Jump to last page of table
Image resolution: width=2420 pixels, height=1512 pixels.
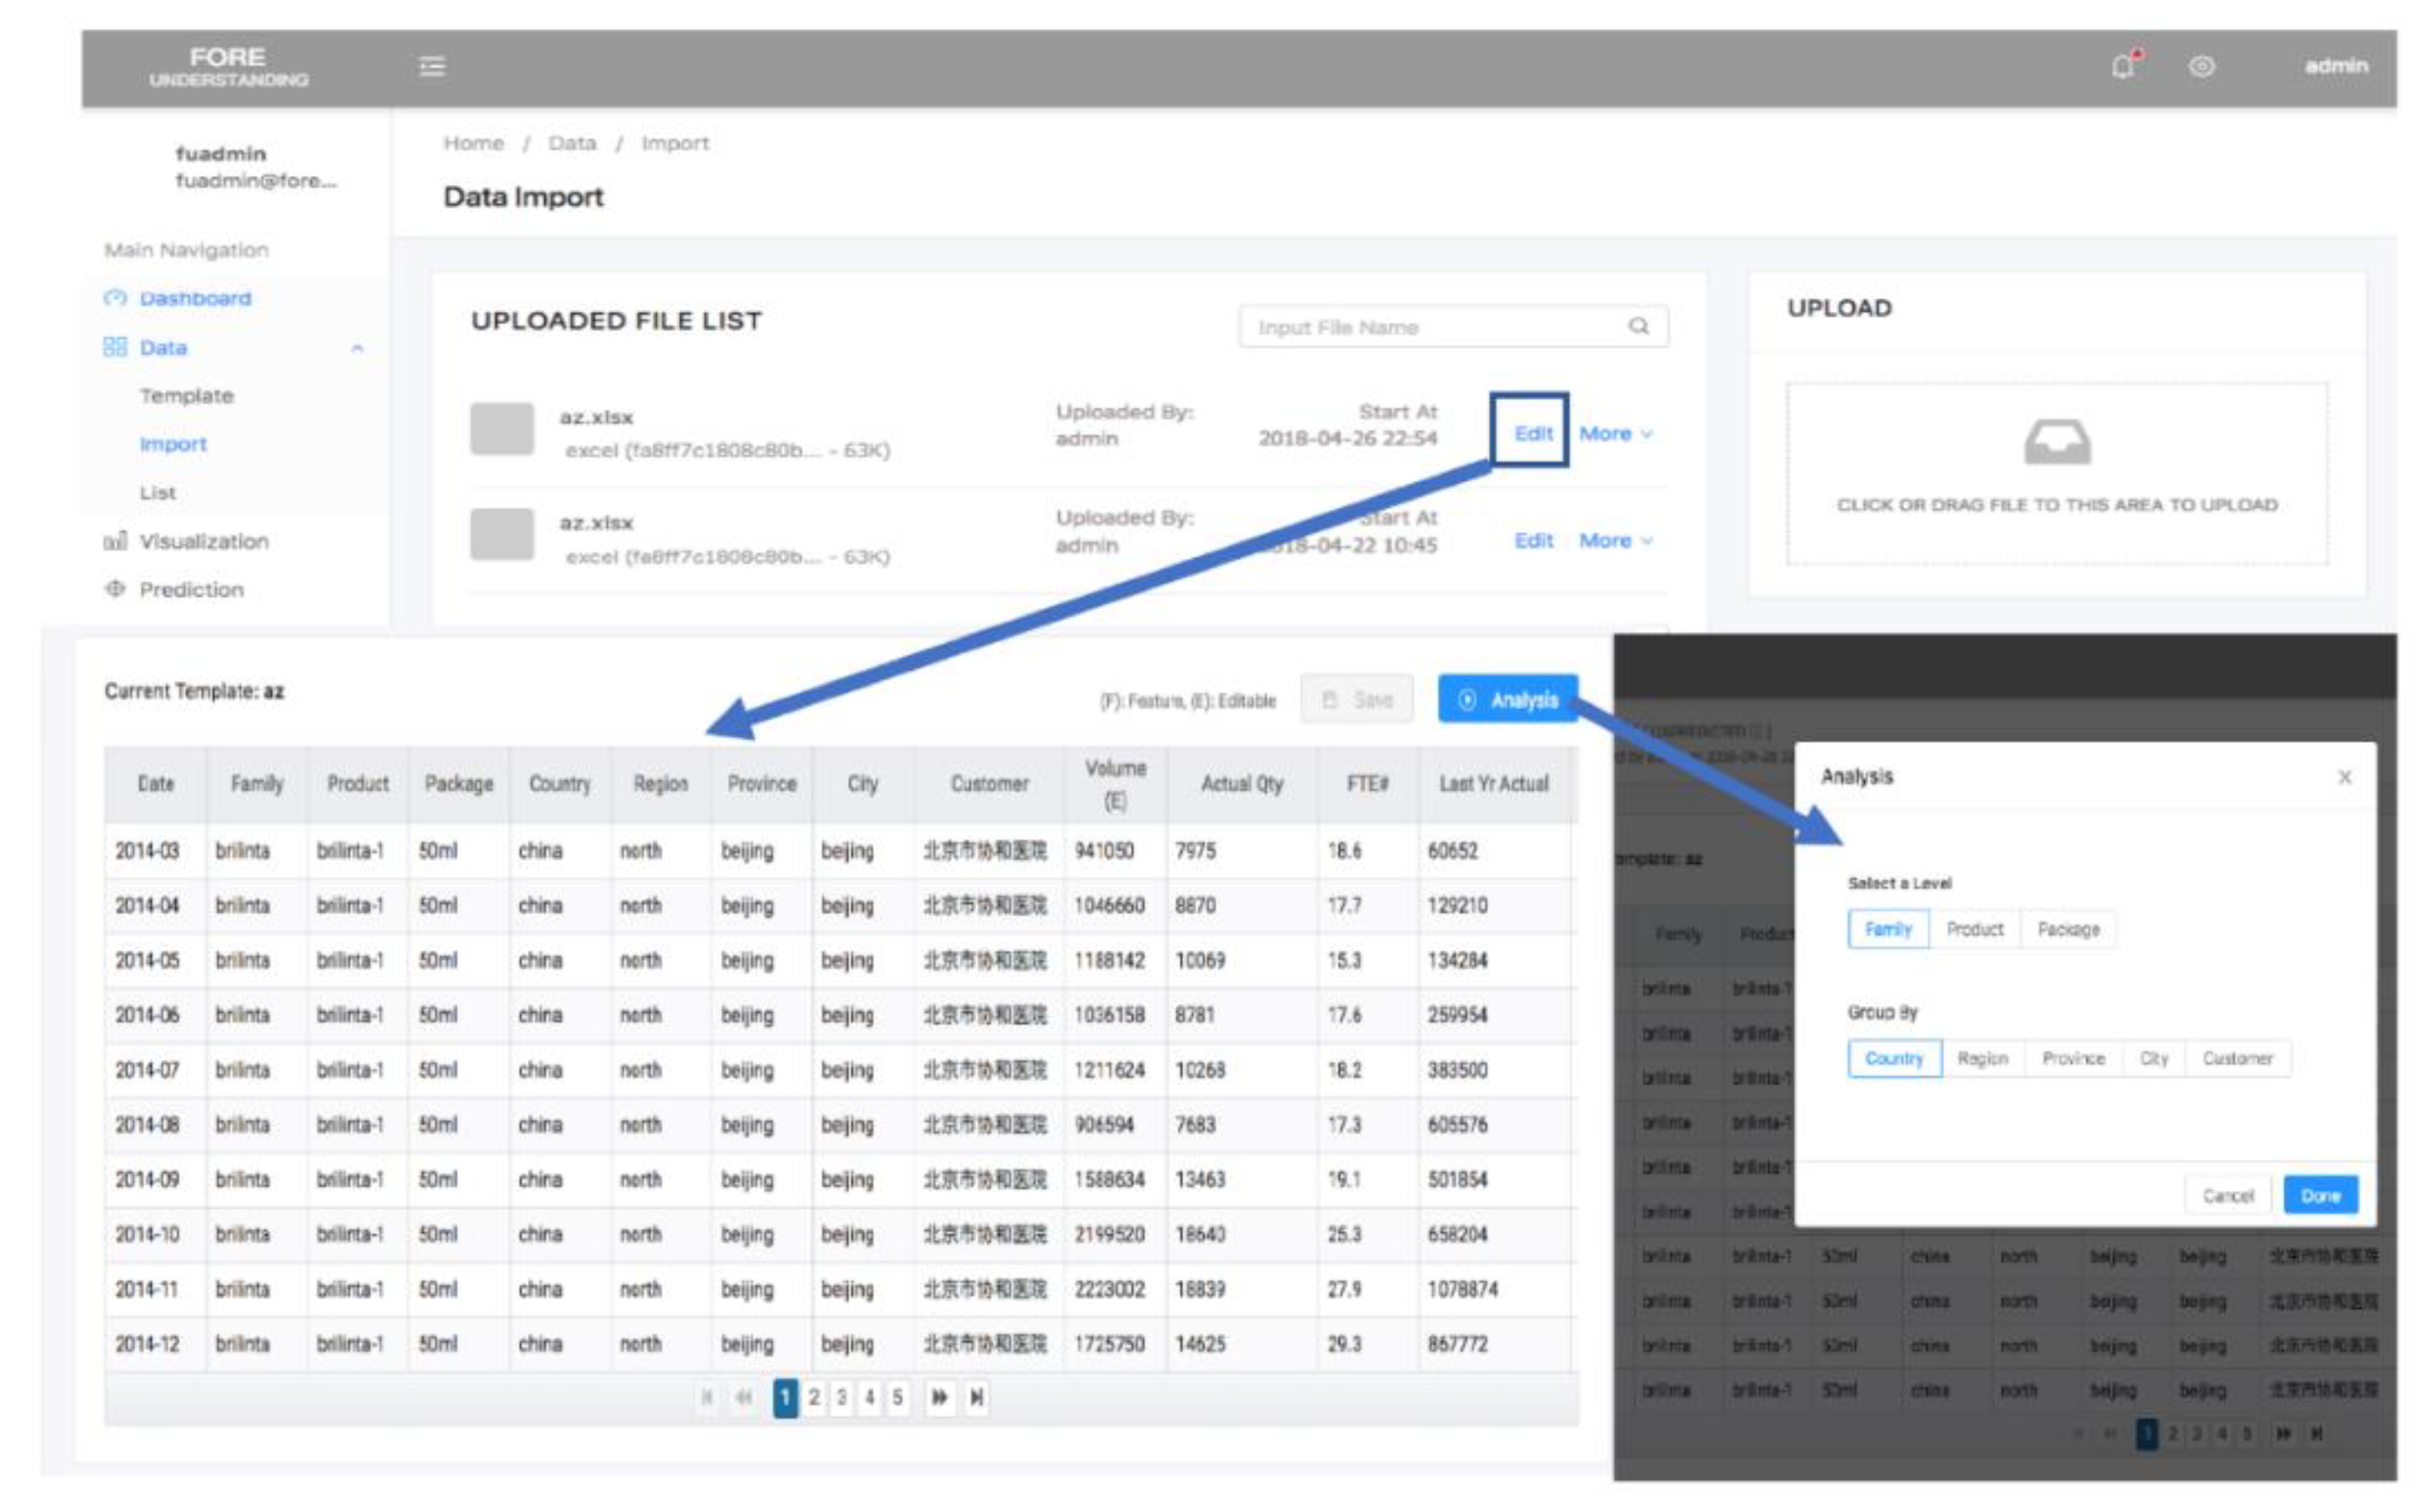[977, 1397]
